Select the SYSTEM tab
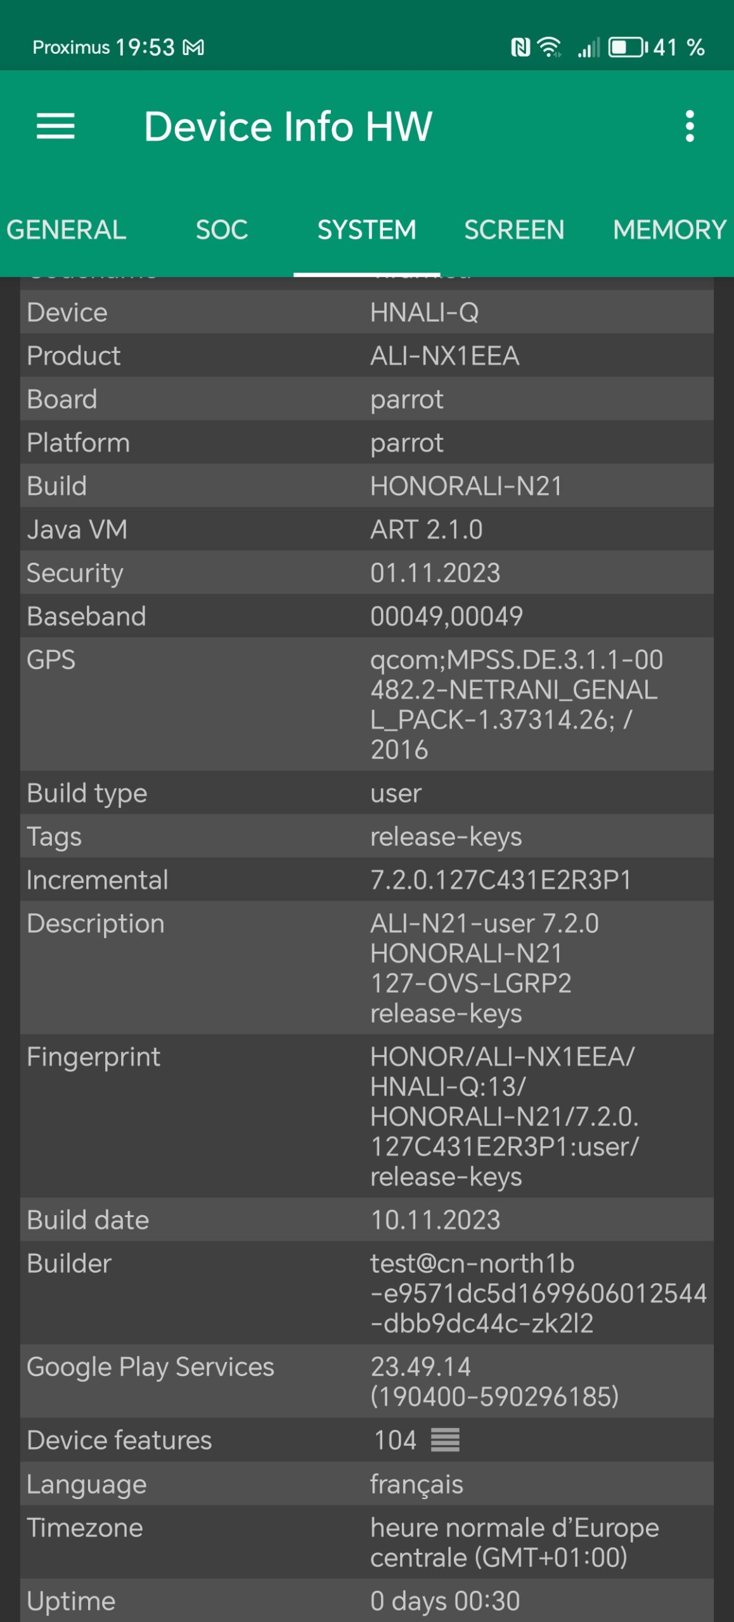Screen dimensions: 734x1622 click(x=366, y=230)
